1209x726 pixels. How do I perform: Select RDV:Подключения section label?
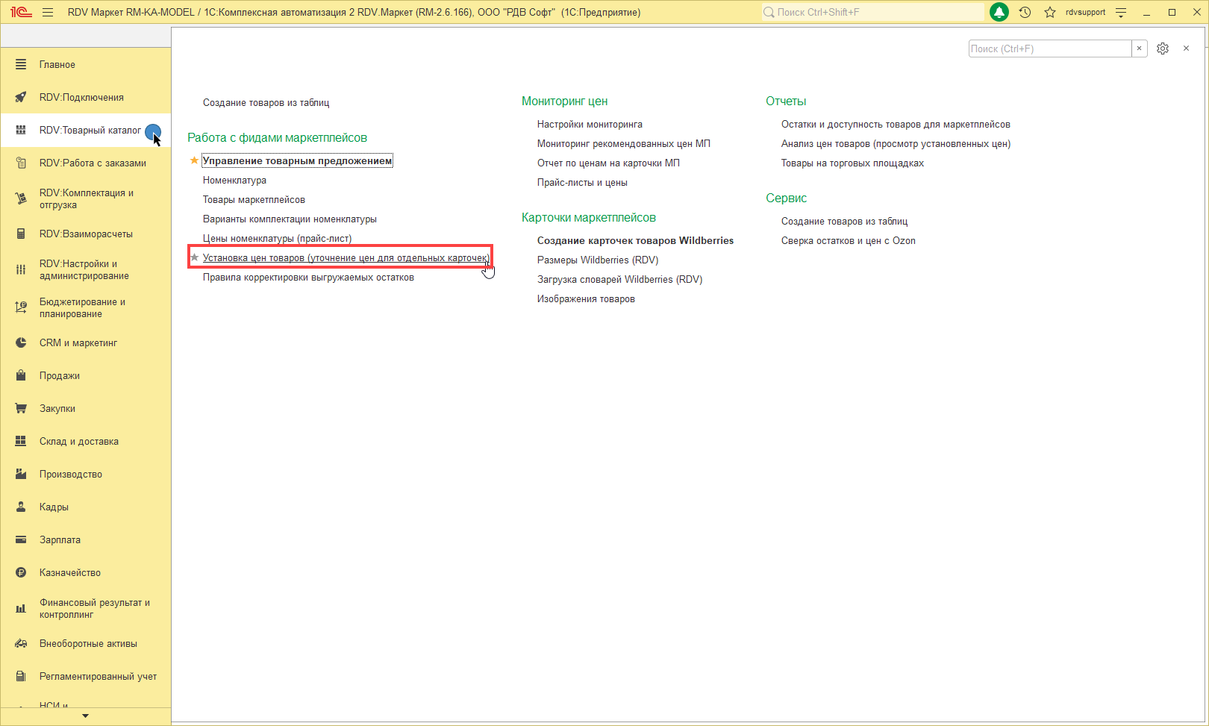click(x=81, y=97)
